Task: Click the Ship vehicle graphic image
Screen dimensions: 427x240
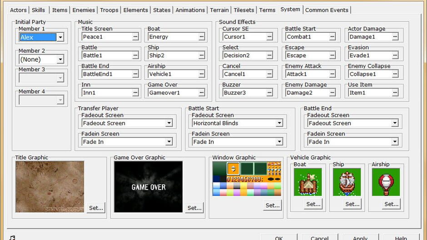Action: pyautogui.click(x=347, y=182)
